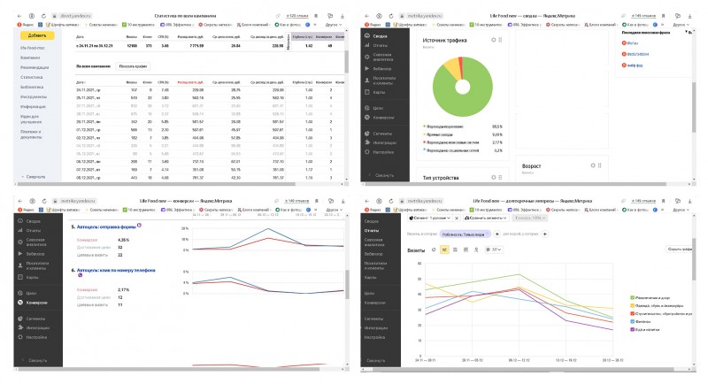Select the line chart icon next to Визиты

(445, 250)
